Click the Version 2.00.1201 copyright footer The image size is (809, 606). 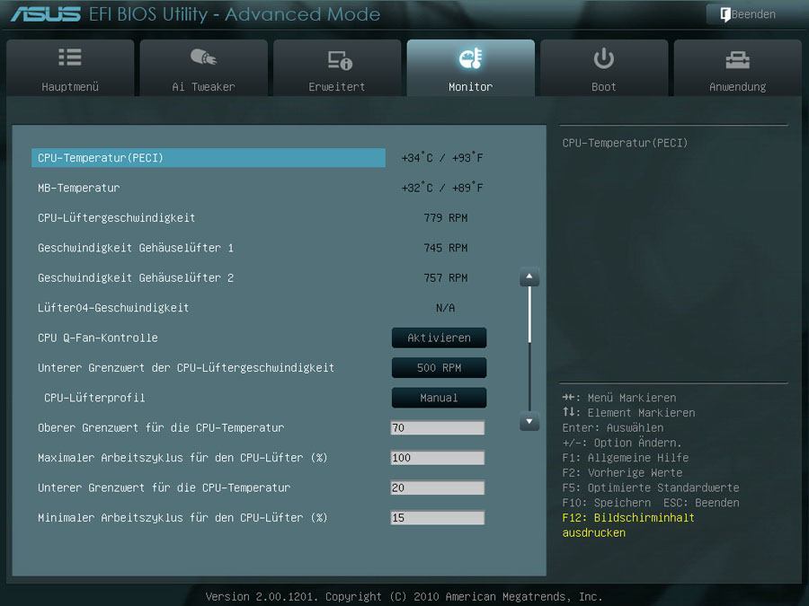click(x=404, y=596)
